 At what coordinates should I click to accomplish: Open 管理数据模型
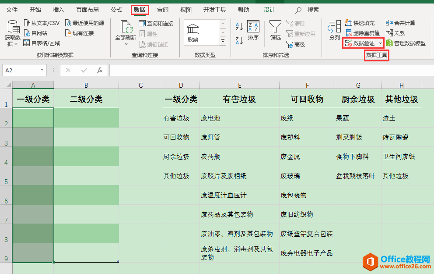[x=406, y=43]
